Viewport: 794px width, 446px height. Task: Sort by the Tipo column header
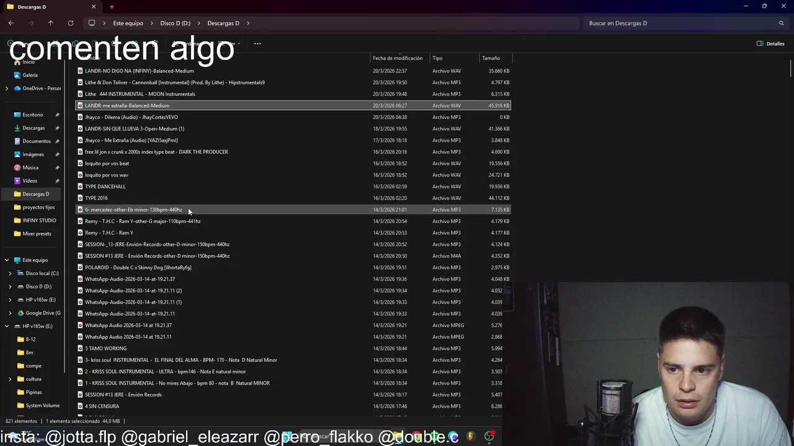point(437,58)
